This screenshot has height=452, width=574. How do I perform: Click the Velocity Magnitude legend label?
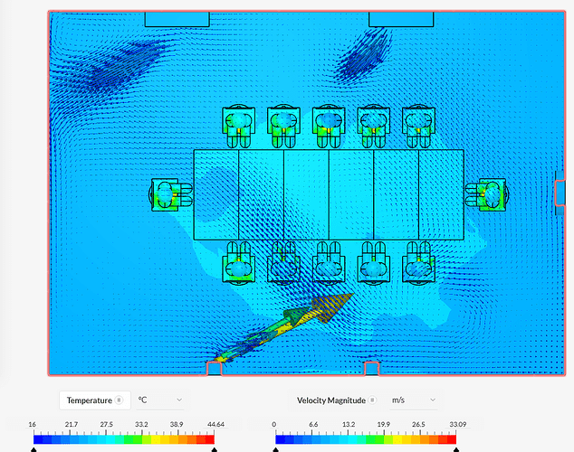tap(331, 400)
